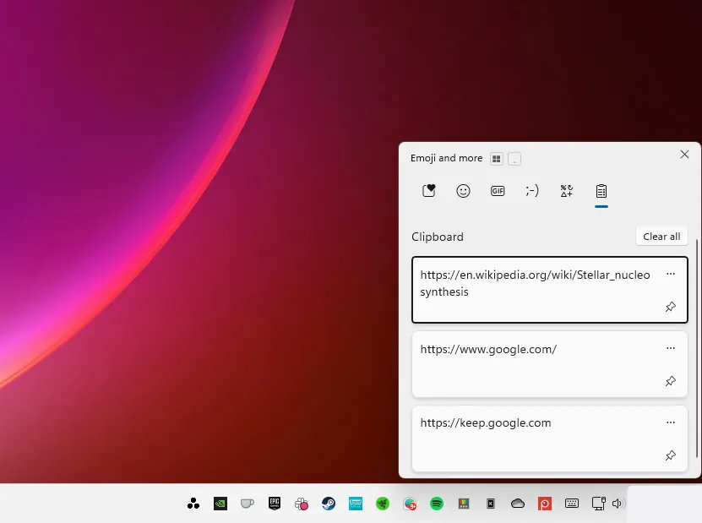Open Spotify from the taskbar
This screenshot has width=702, height=523.
[437, 503]
